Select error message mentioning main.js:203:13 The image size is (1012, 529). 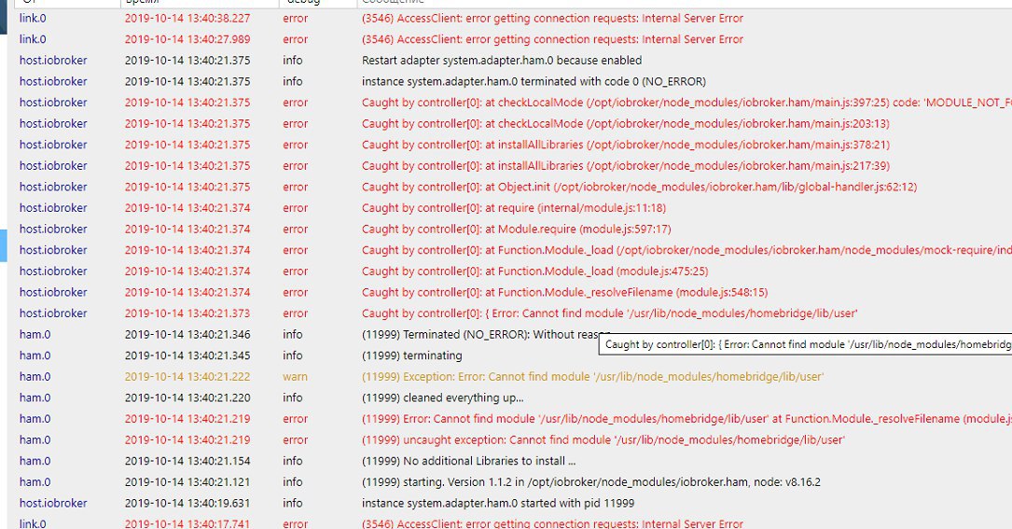[x=626, y=123]
